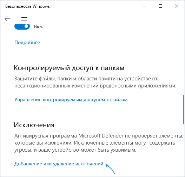The height and width of the screenshot is (177, 185).
Task: Click the Контролируемый доступ к папкам heading
Action: [69, 68]
